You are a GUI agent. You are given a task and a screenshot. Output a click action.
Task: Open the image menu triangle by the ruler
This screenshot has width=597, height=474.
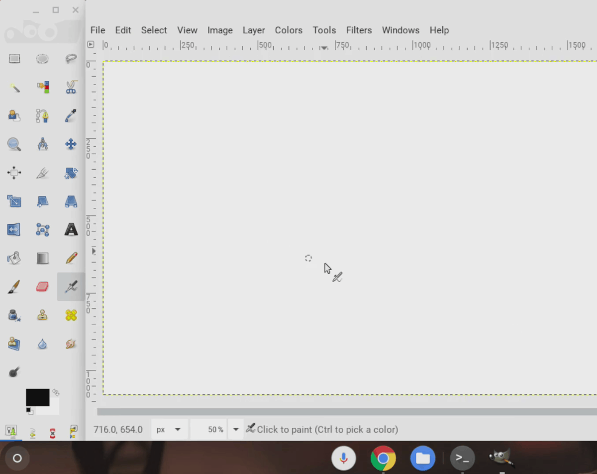(91, 44)
